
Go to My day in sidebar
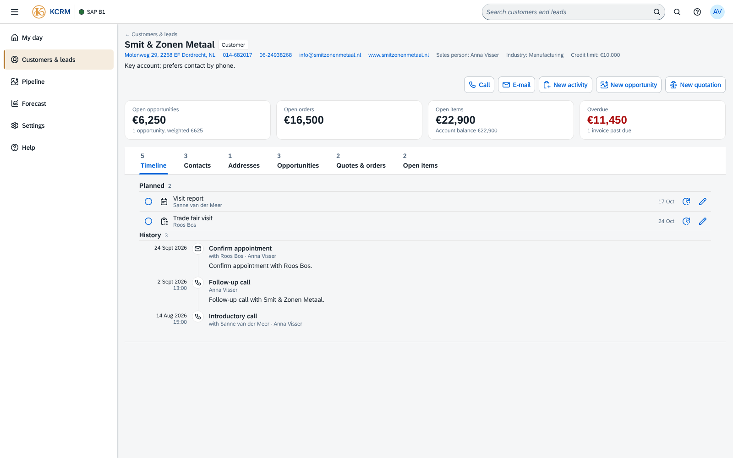click(59, 38)
